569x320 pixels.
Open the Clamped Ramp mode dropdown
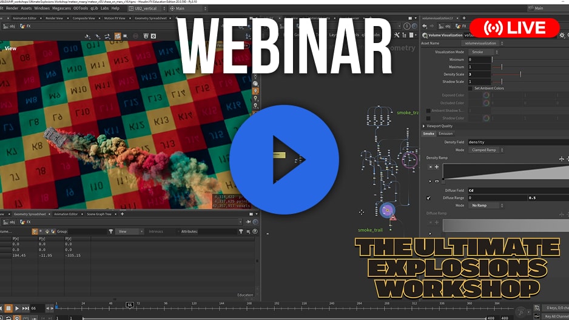click(x=485, y=150)
